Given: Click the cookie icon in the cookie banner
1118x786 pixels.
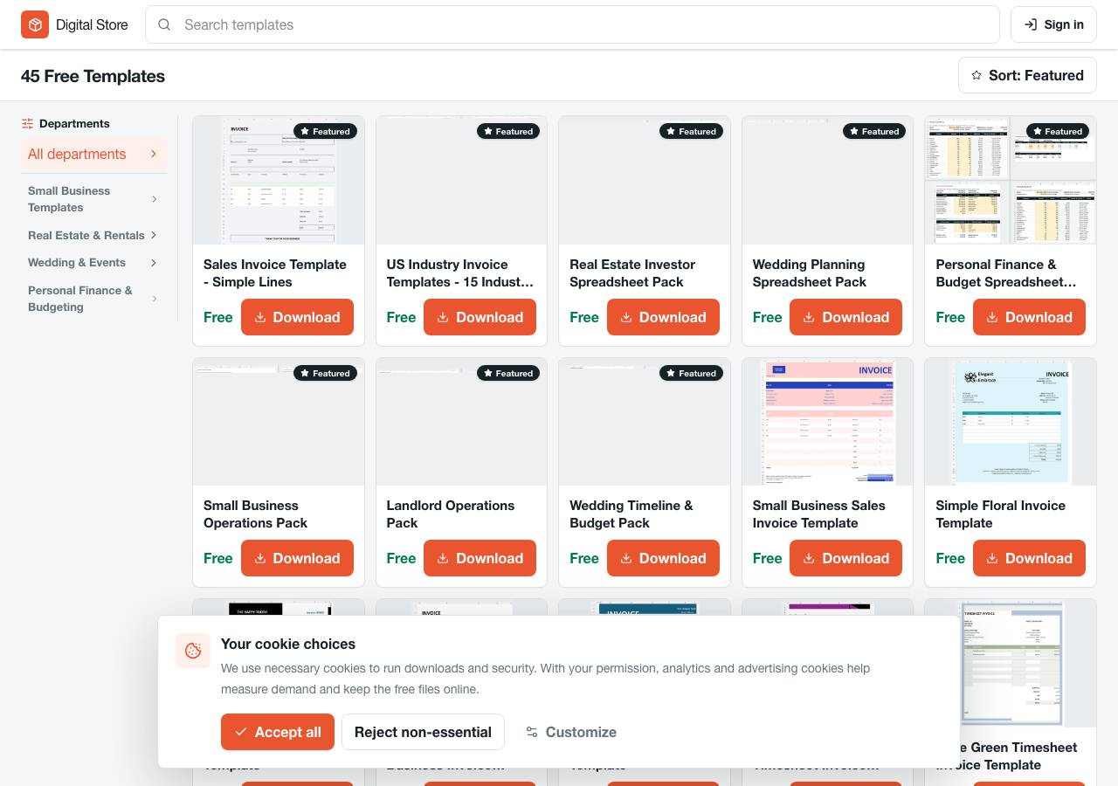Looking at the screenshot, I should (193, 651).
